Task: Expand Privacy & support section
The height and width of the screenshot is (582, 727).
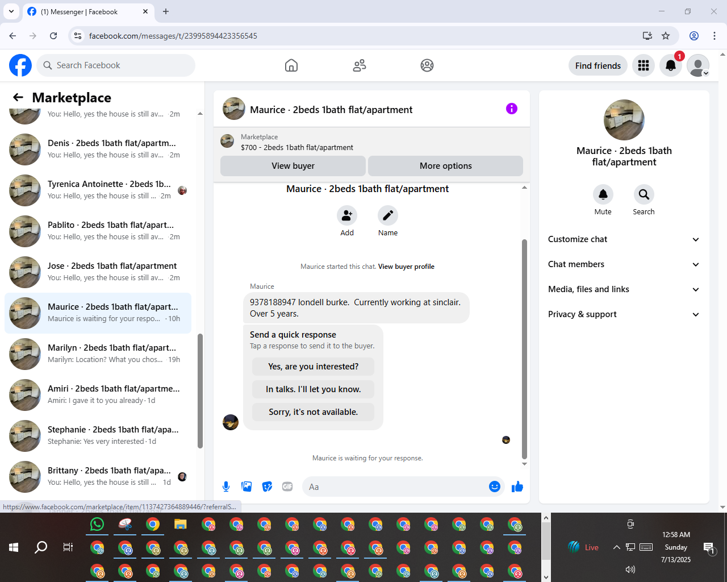Action: pyautogui.click(x=624, y=314)
